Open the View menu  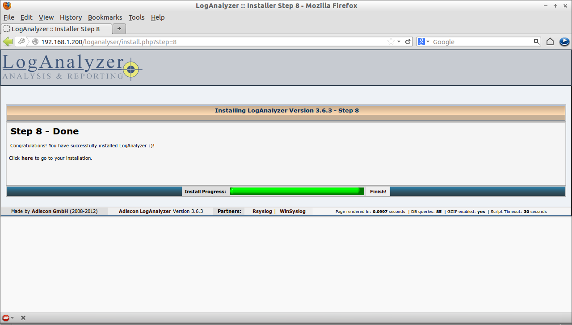[46, 17]
